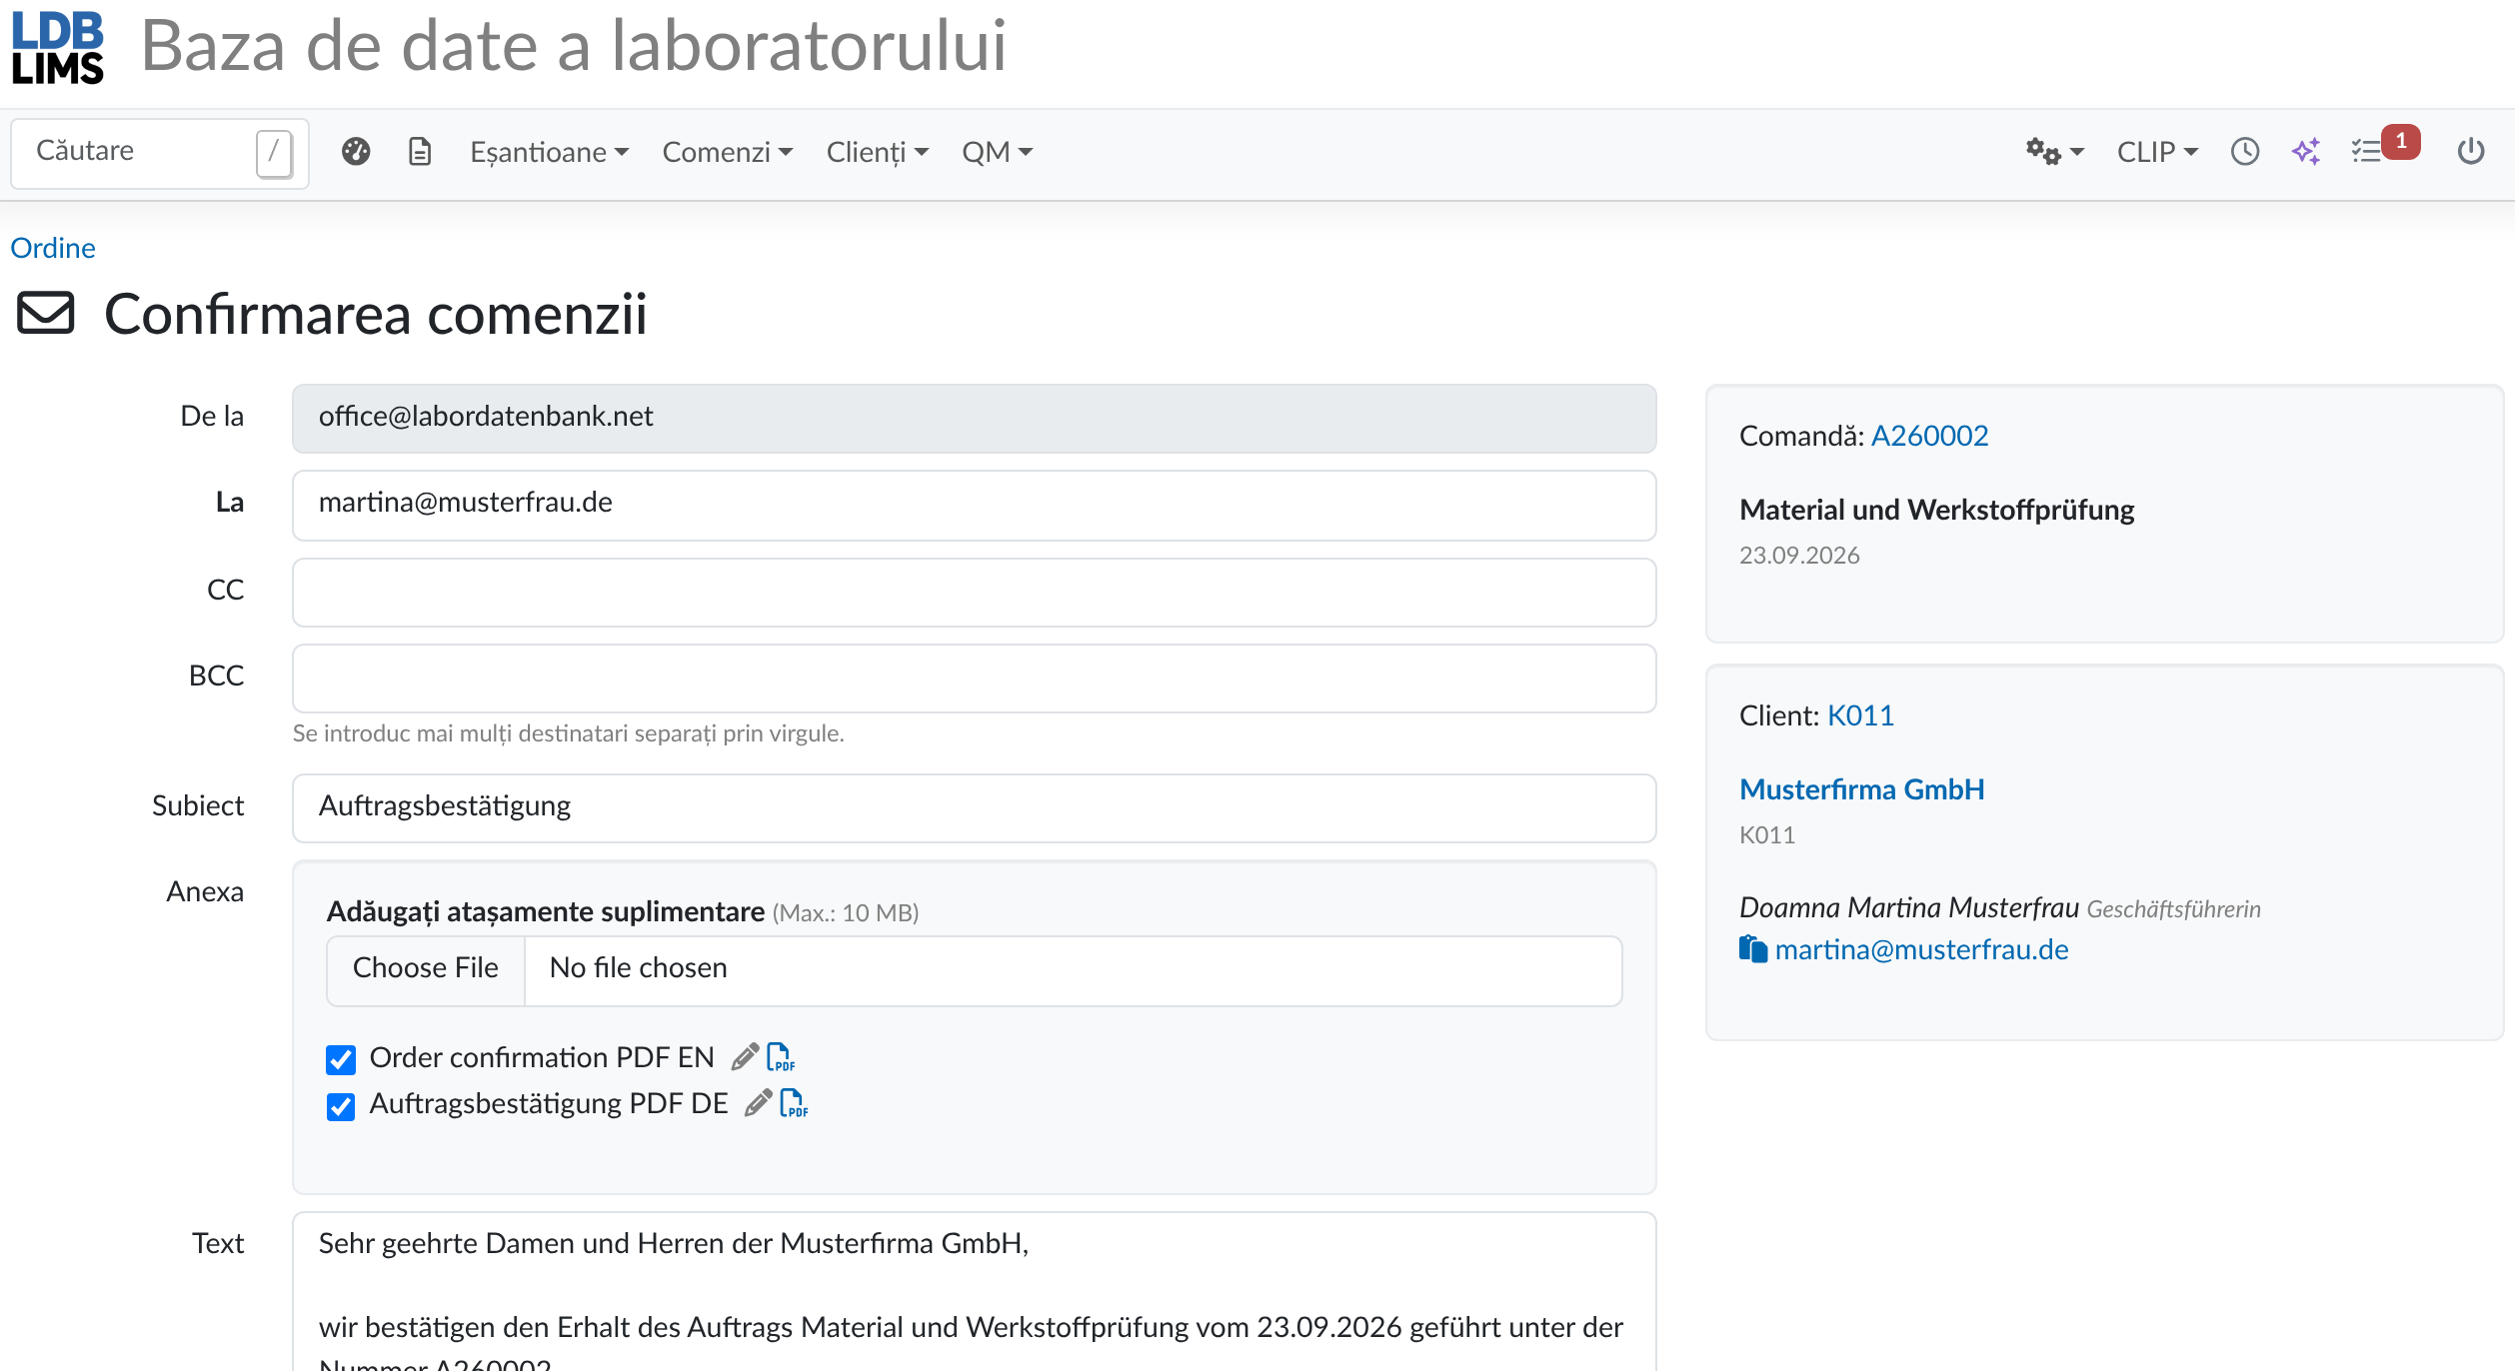Edit the Order confirmation PDF EN template
Image resolution: width=2515 pixels, height=1371 pixels.
click(x=745, y=1057)
